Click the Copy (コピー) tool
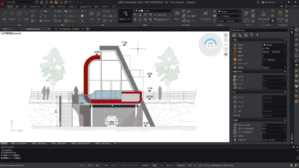 (44, 16)
